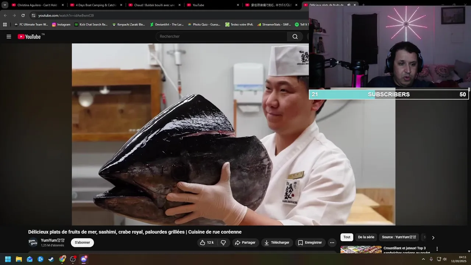This screenshot has width=471, height=265.
Task: Open the YumYum channel avatar
Action: click(33, 243)
